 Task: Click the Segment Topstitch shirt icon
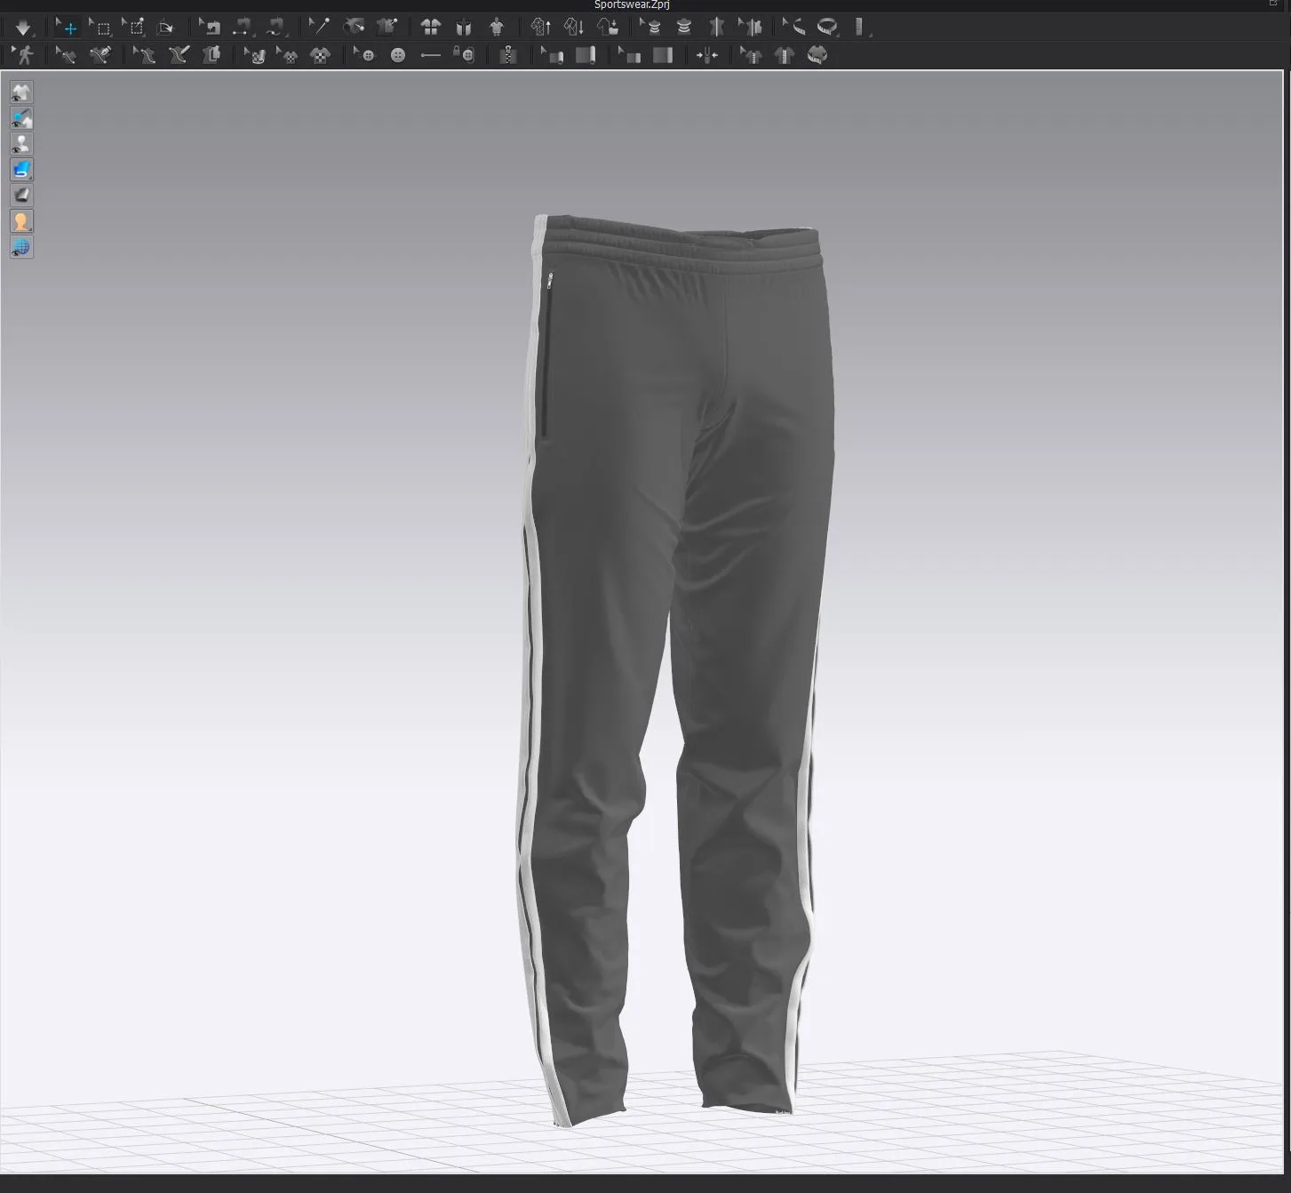tap(784, 55)
